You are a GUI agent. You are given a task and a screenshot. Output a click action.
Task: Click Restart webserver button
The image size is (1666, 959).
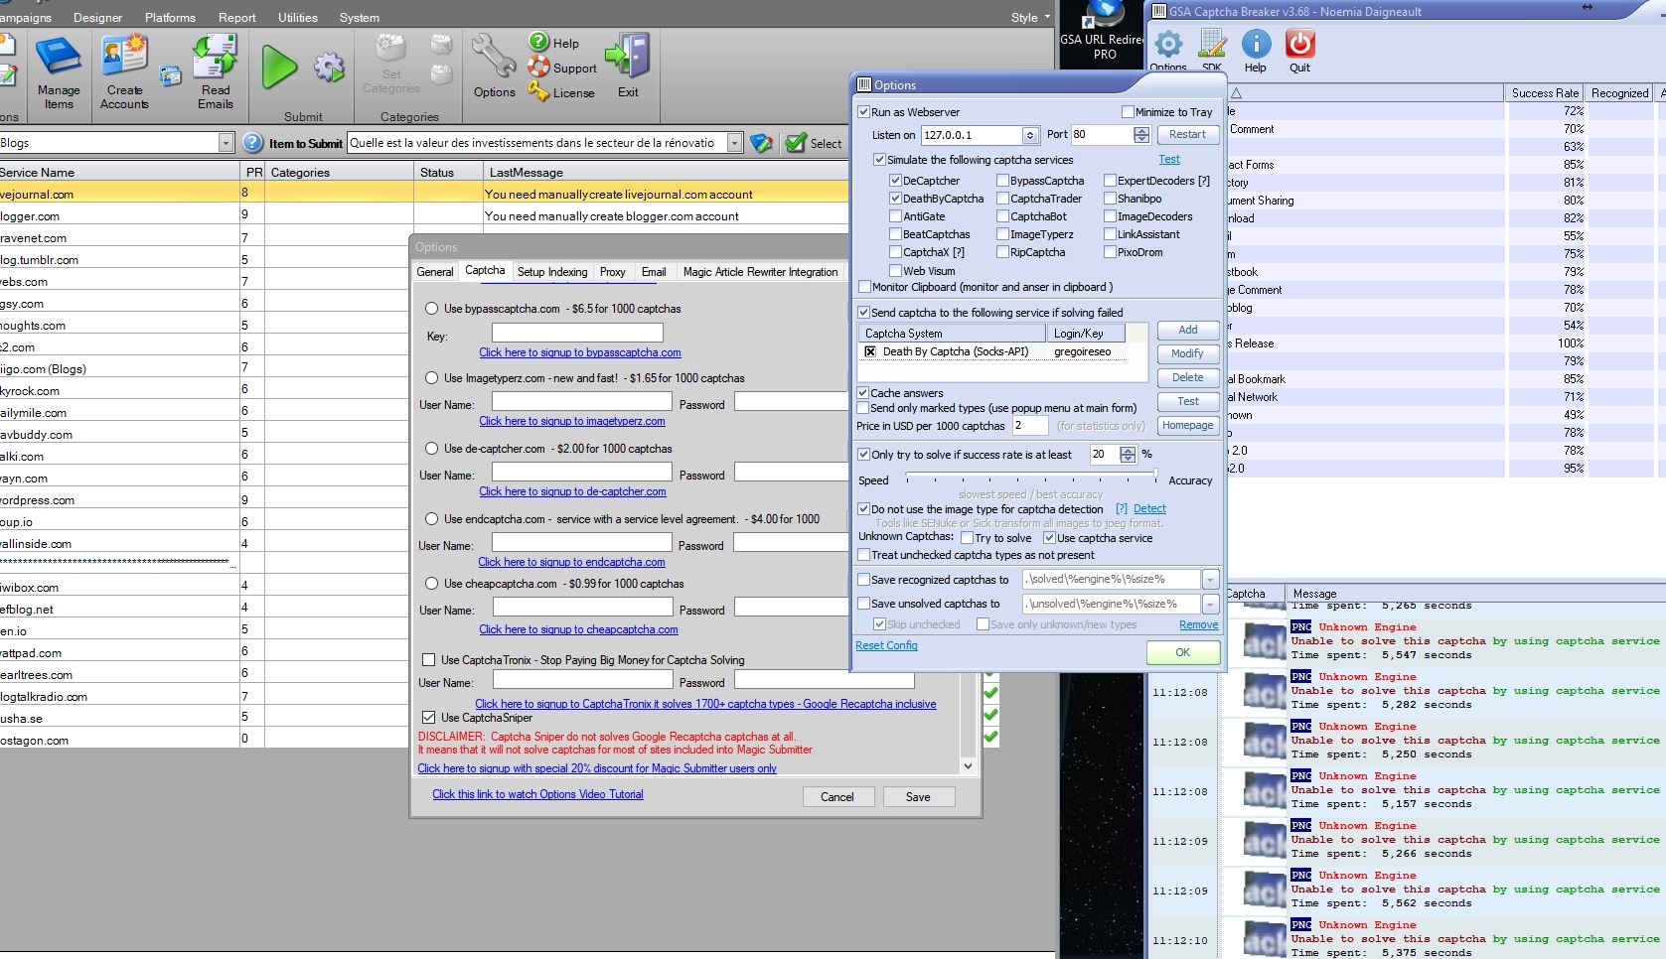coord(1187,135)
